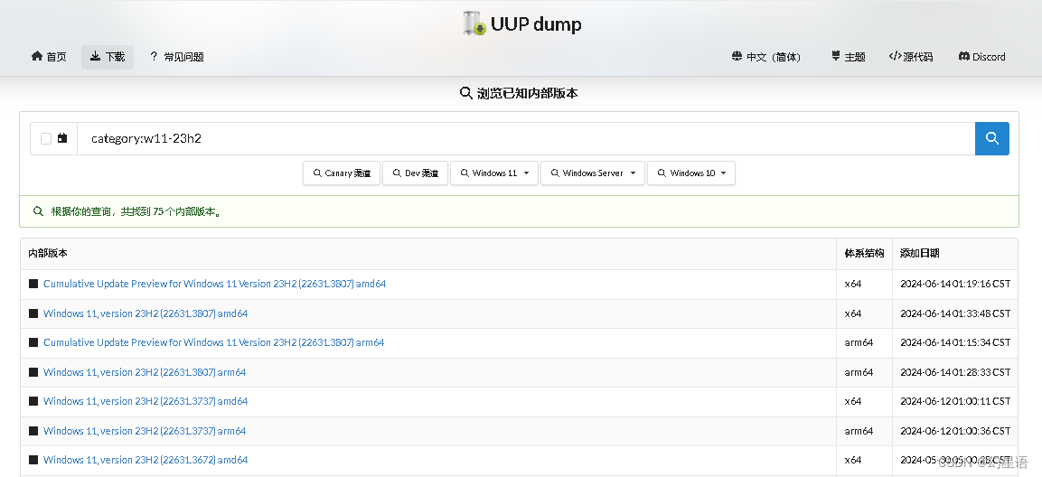Open Windows 11 23H2 22631.3737 arm64
This screenshot has height=477, width=1042.
click(x=145, y=431)
